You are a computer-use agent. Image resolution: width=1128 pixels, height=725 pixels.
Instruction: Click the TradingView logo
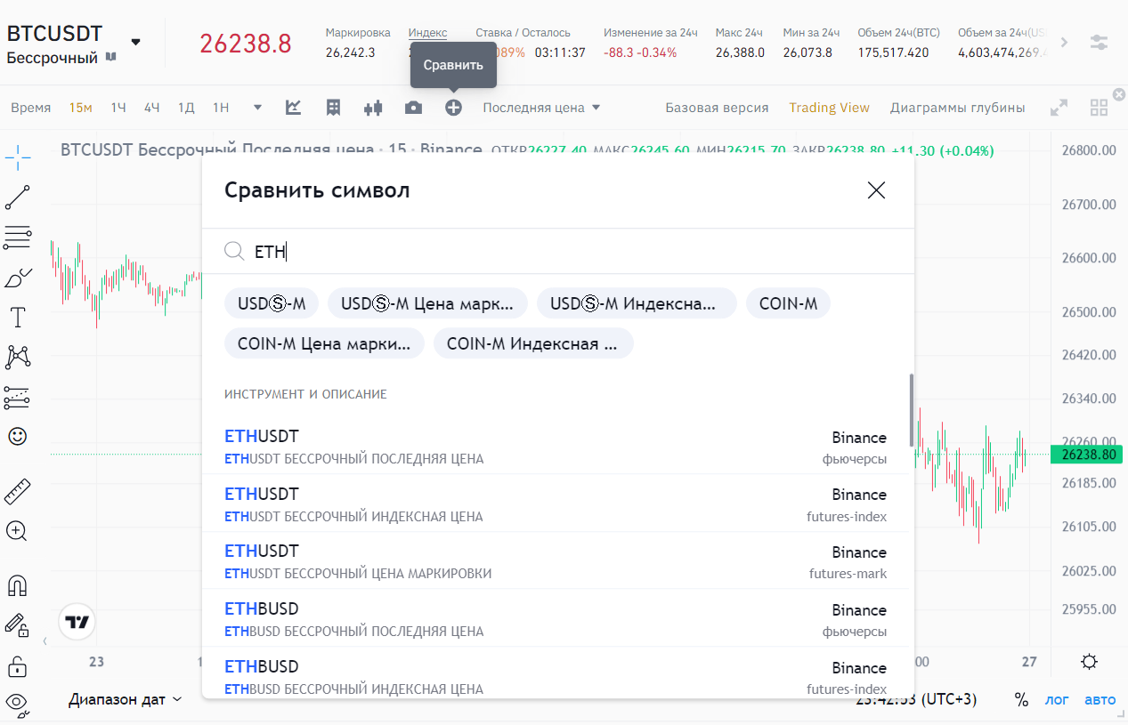(77, 622)
